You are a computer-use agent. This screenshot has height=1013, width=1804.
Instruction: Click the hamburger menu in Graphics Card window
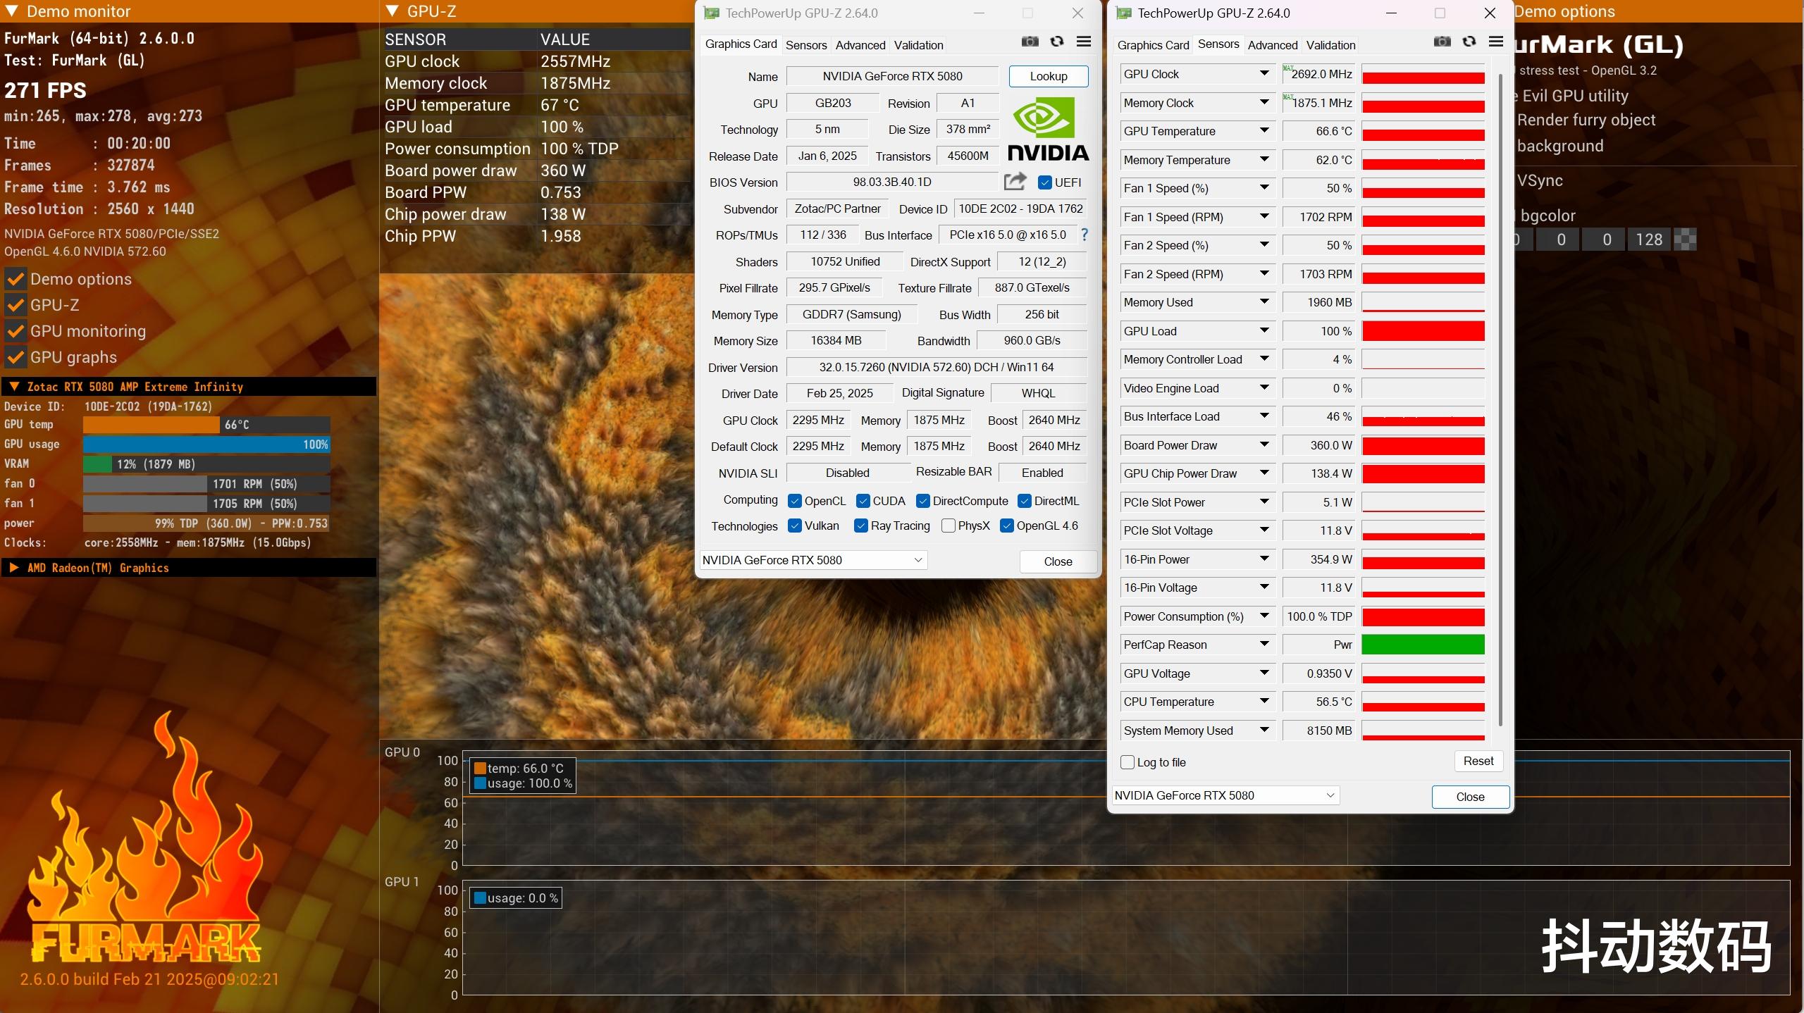(1084, 42)
